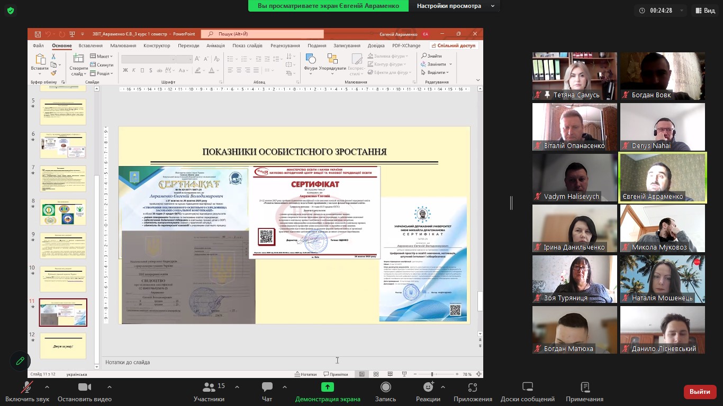Open the Whiteboards (Доски сообщений) icon
The image size is (723, 406).
coord(527,387)
